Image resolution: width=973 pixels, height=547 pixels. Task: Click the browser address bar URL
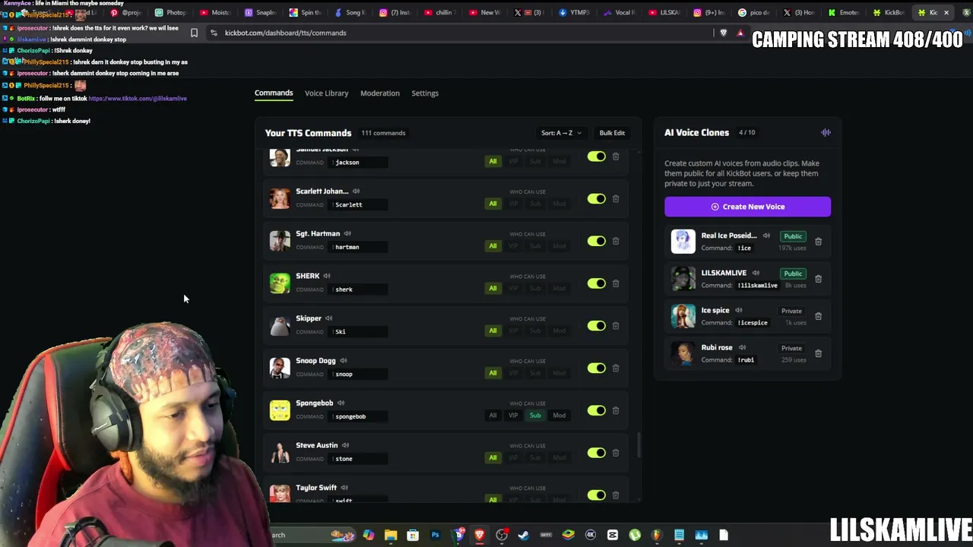pyautogui.click(x=285, y=33)
